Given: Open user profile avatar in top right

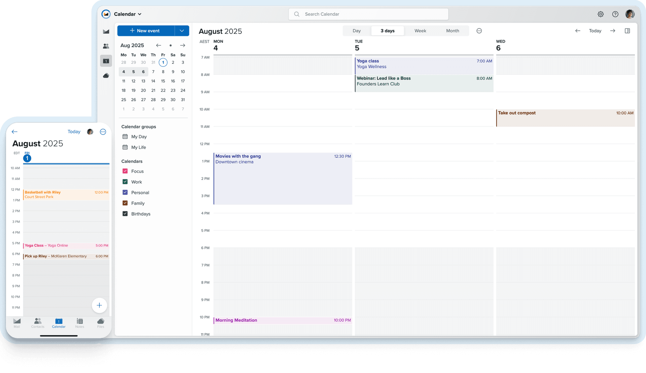Looking at the screenshot, I should pyautogui.click(x=630, y=14).
